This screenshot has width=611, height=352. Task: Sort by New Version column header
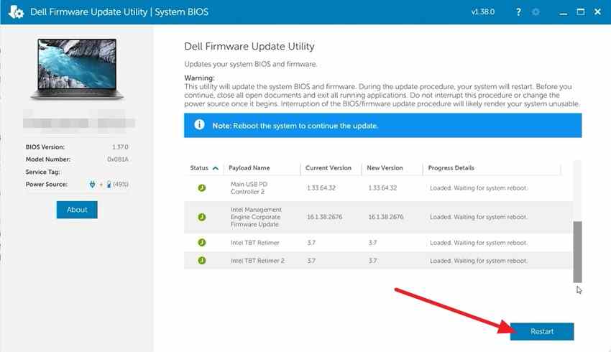coord(385,168)
